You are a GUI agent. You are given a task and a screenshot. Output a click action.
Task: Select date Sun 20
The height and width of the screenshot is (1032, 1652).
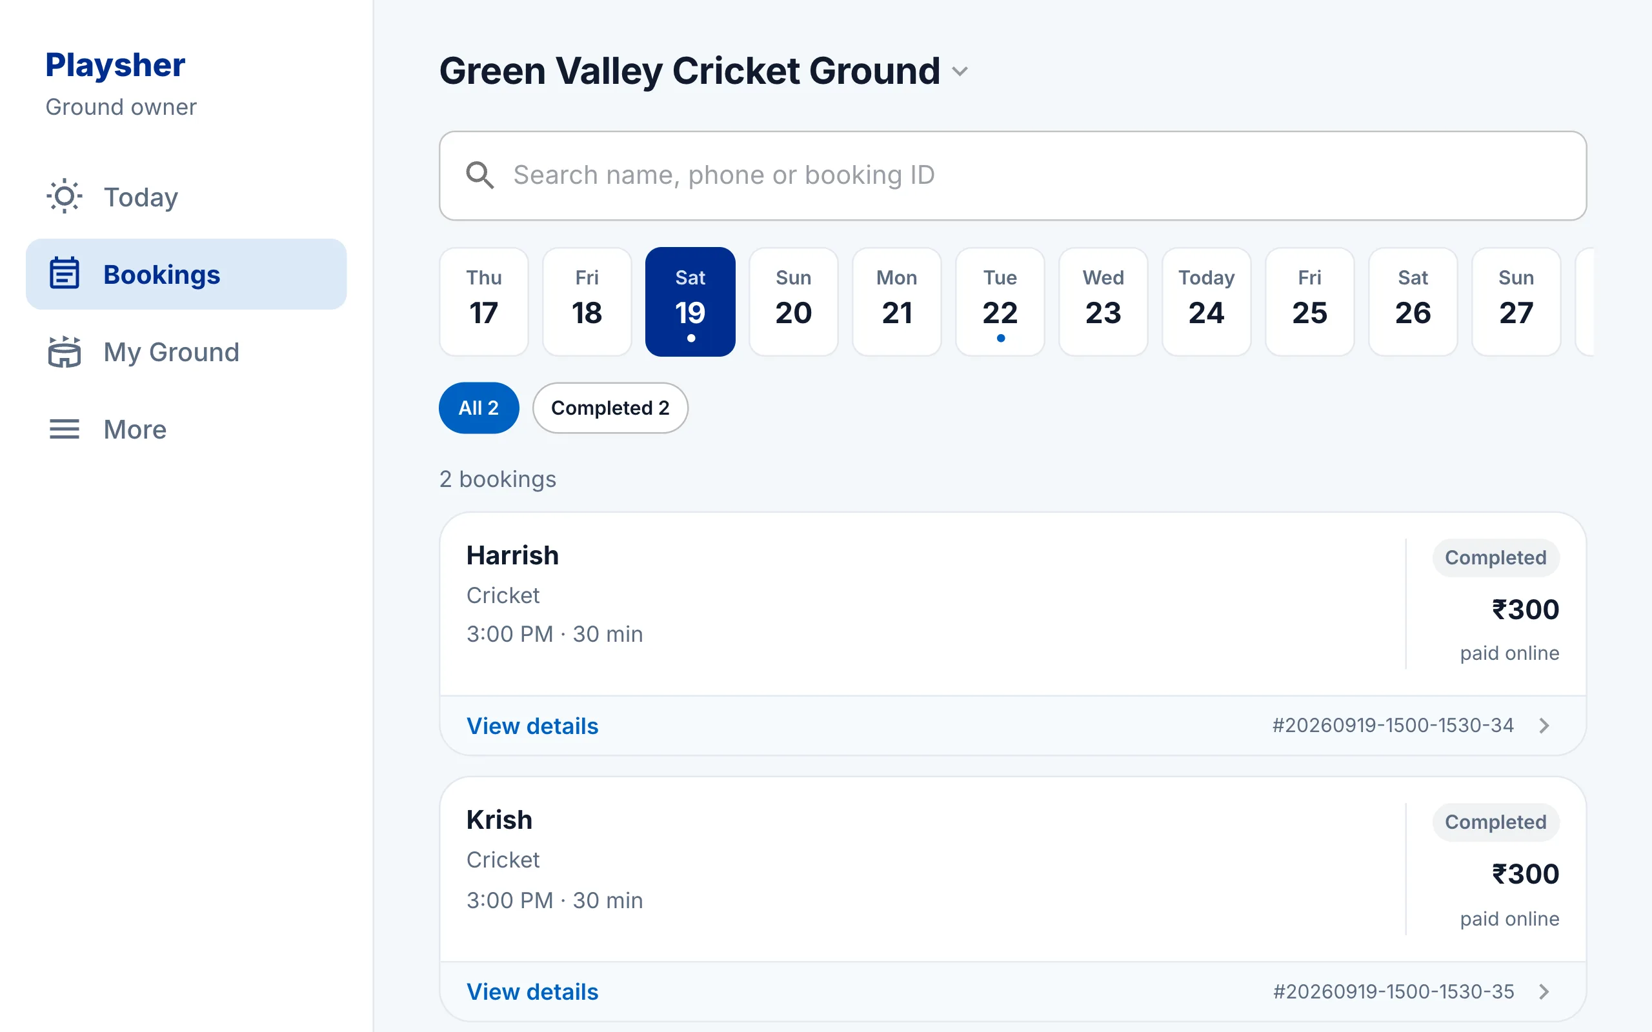pos(793,301)
